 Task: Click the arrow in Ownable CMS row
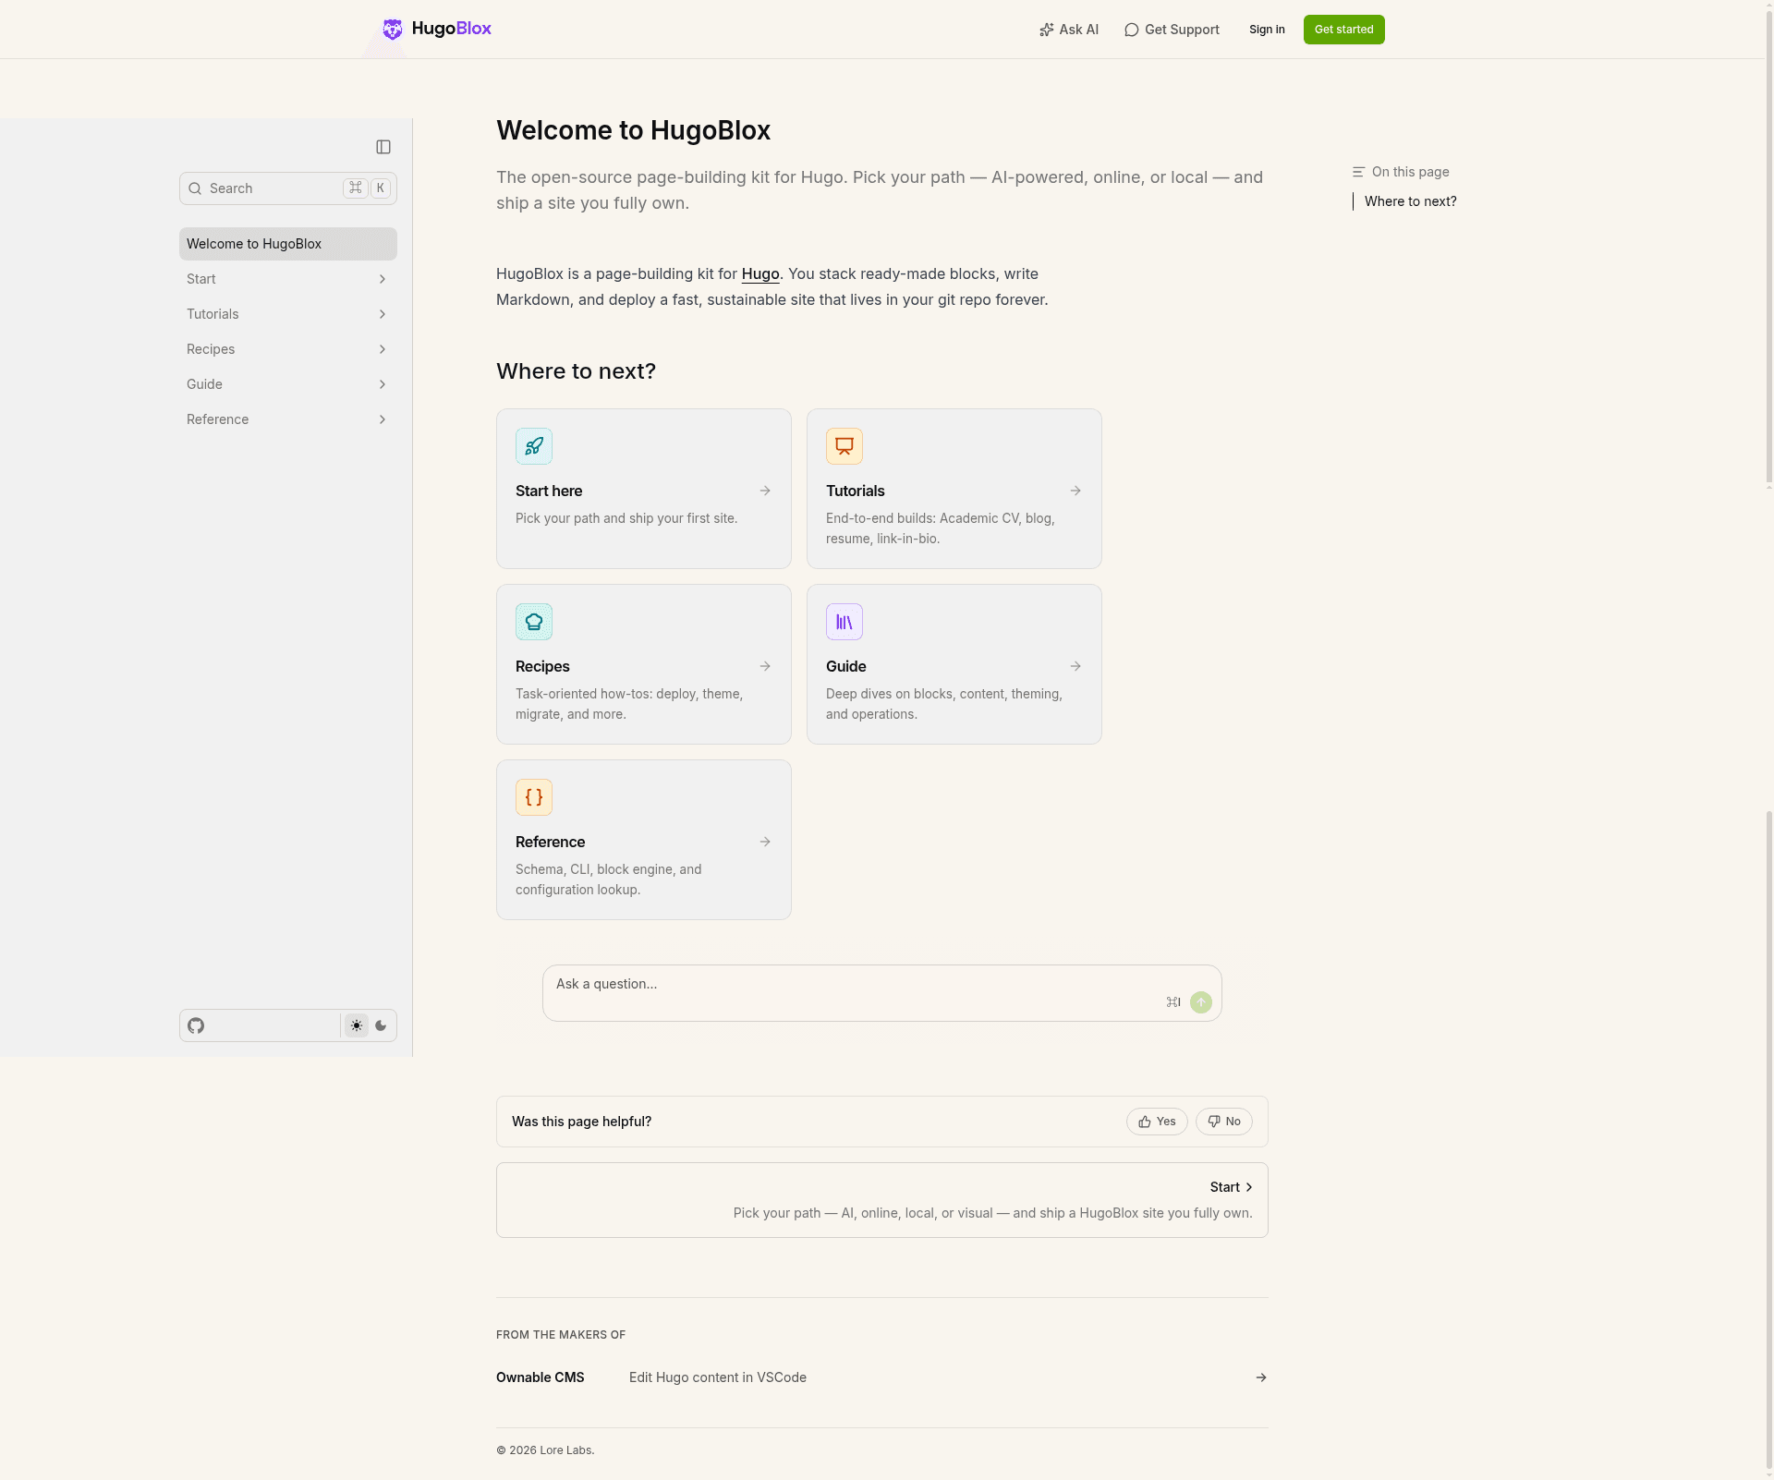pyautogui.click(x=1261, y=1377)
